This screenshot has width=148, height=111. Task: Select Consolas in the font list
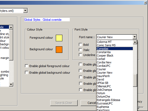tap(115, 49)
